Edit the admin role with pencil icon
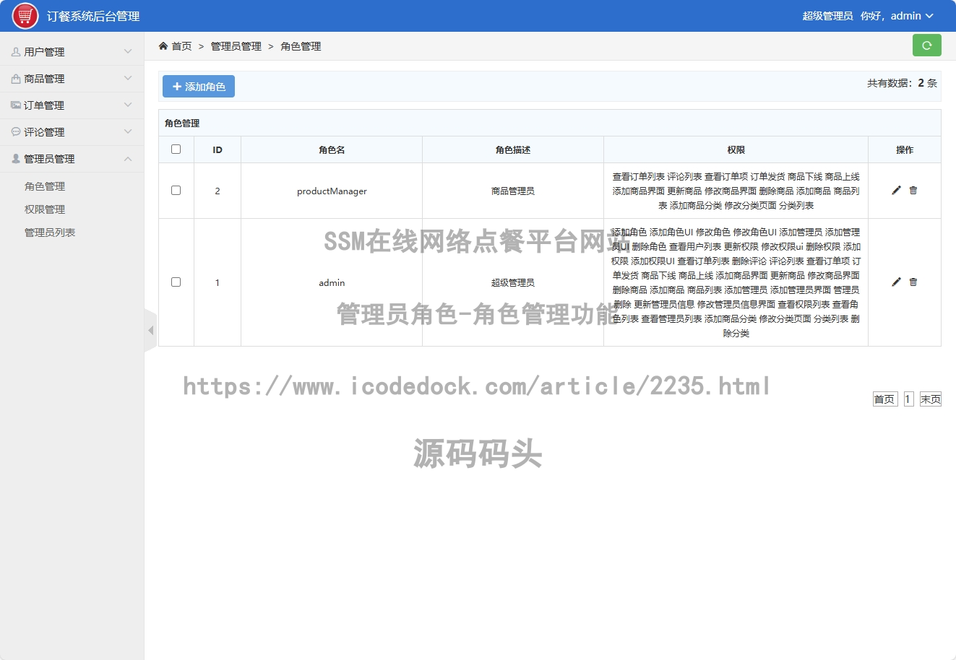The height and width of the screenshot is (660, 956). point(896,282)
